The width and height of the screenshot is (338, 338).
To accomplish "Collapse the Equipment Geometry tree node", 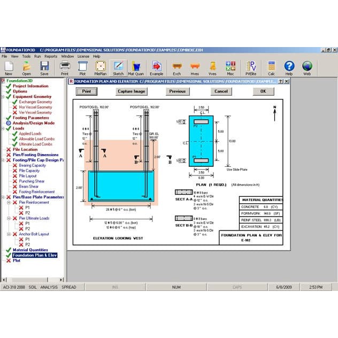I will (3, 97).
